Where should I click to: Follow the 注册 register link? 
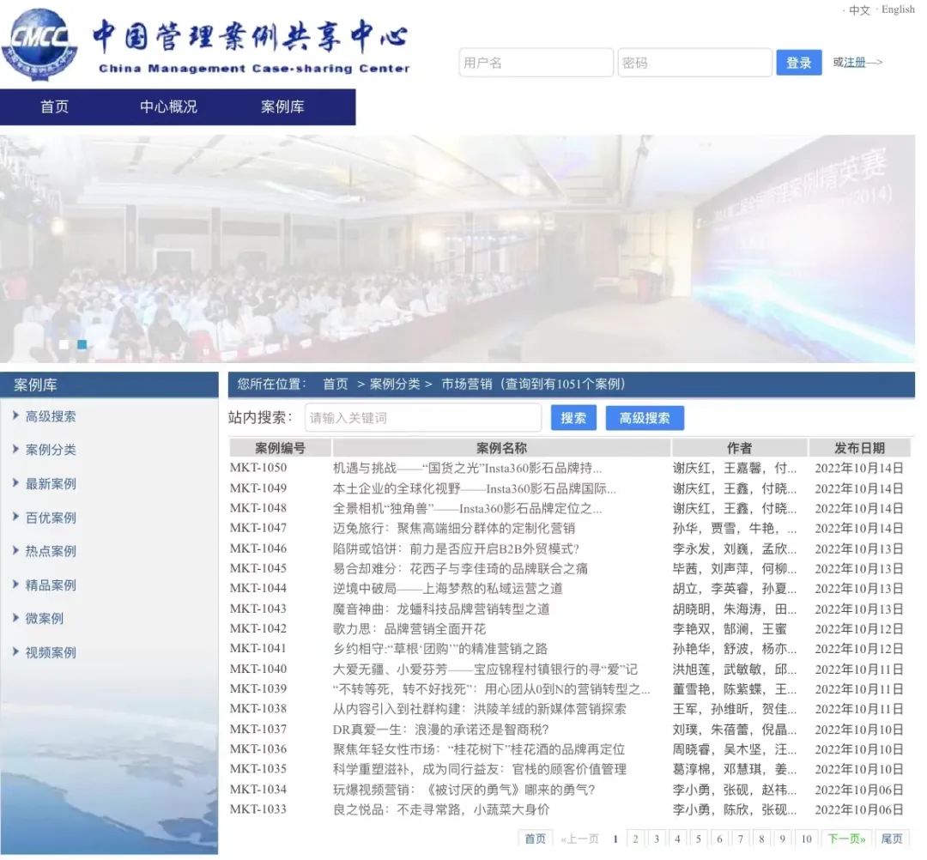855,62
